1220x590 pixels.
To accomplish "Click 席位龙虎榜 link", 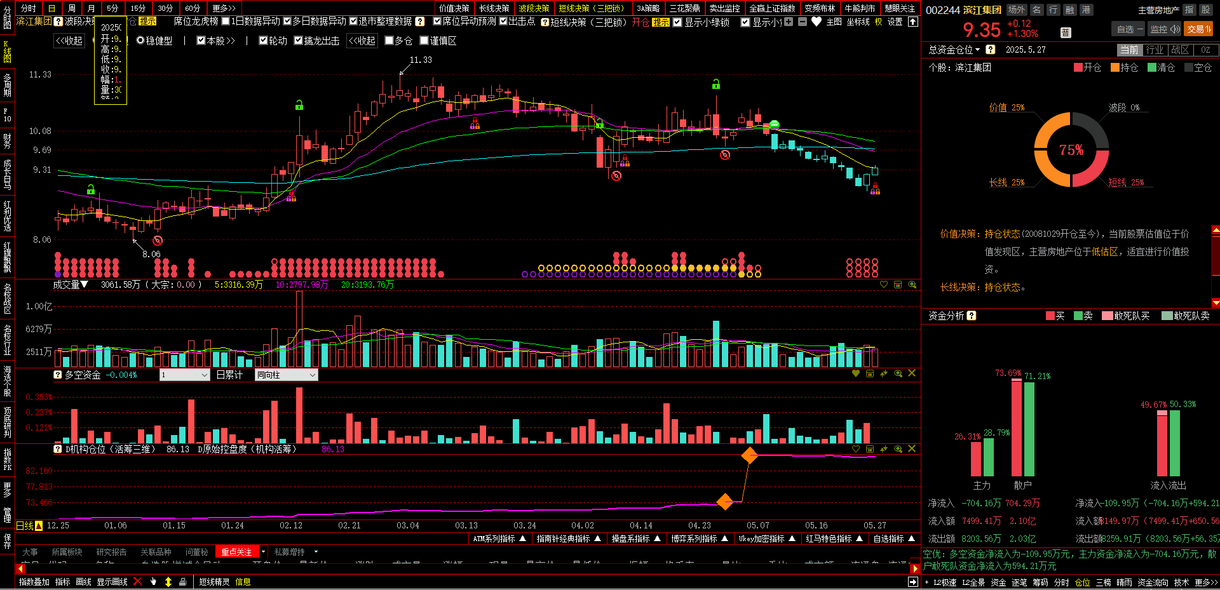I will [x=196, y=22].
